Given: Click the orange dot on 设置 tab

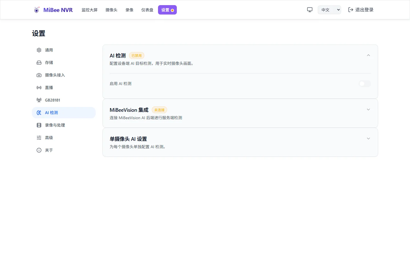Looking at the screenshot, I should [x=172, y=10].
